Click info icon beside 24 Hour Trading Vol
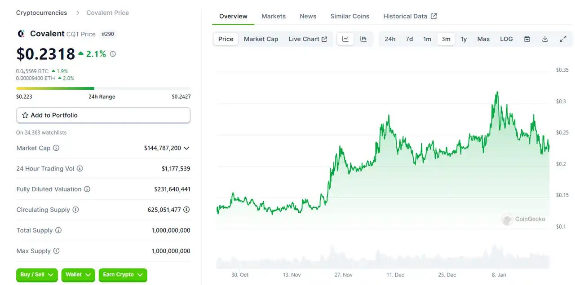This screenshot has width=575, height=285. point(80,169)
